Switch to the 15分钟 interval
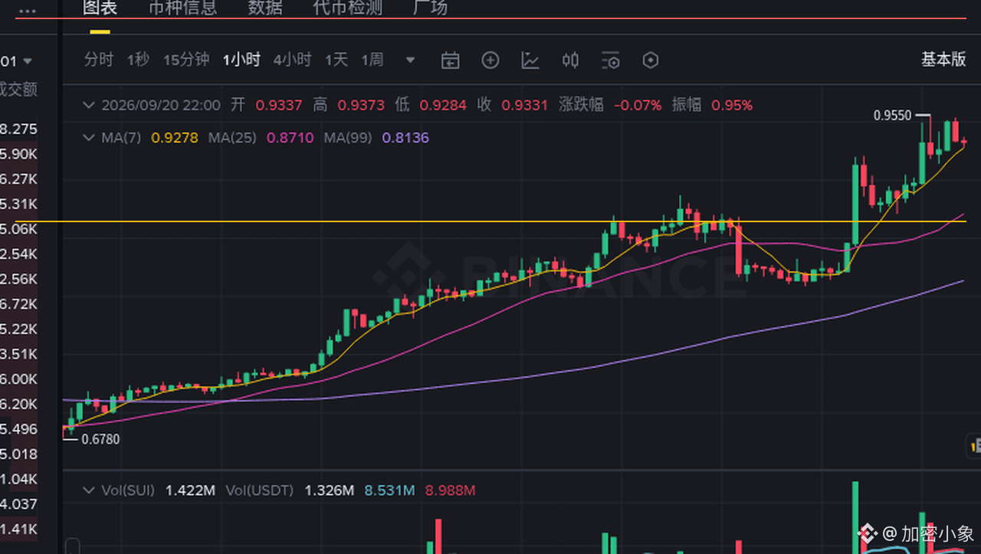Image resolution: width=981 pixels, height=554 pixels. click(186, 60)
